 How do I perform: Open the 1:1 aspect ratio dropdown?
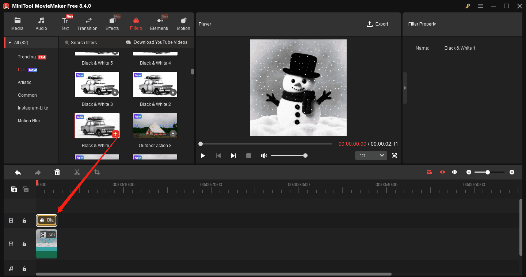click(371, 155)
